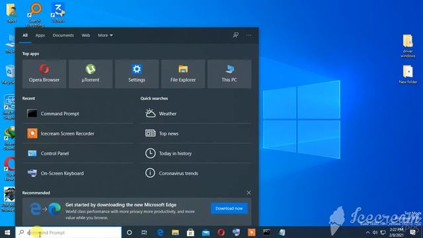Open Control Panel from Recent list
This screenshot has width=423, height=238.
[x=78, y=153]
